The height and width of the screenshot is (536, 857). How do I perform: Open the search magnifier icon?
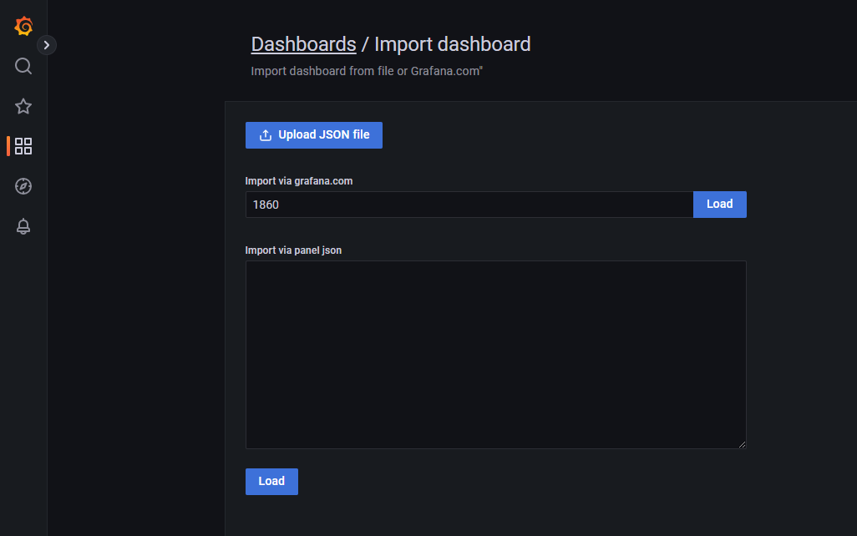23,66
